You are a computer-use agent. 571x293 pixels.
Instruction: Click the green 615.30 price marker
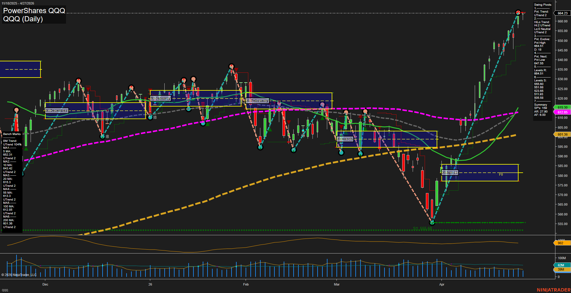tap(562, 107)
